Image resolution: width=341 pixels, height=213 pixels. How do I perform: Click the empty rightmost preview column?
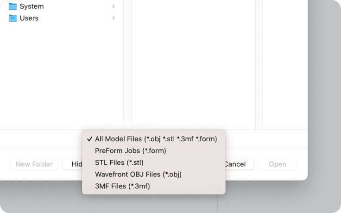pos(285,64)
